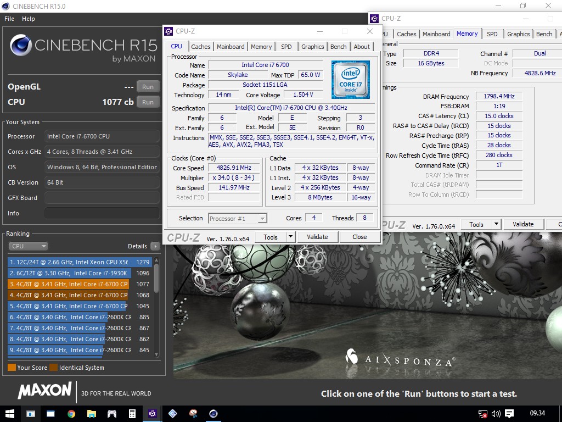Open the Mainboard tab in background CPU-Z window
This screenshot has height=422, width=562.
(x=436, y=34)
